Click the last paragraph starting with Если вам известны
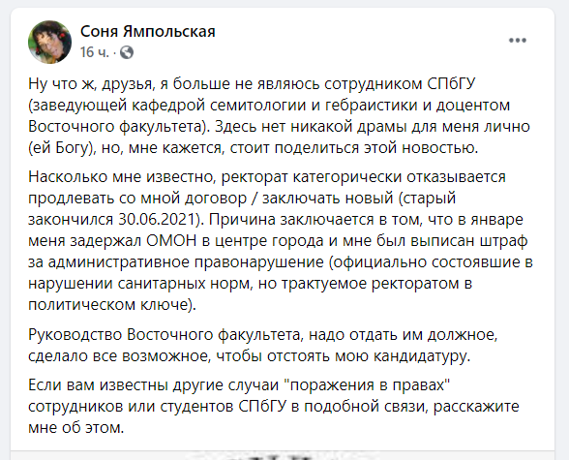 coord(274,407)
